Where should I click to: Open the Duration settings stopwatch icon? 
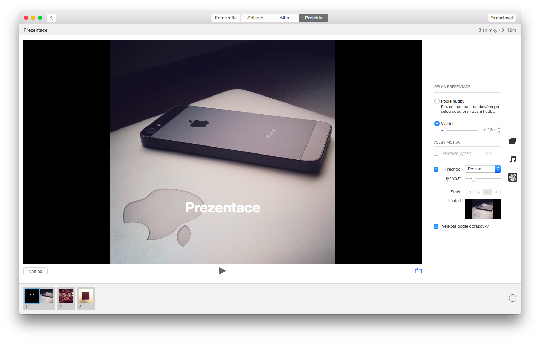pos(513,177)
